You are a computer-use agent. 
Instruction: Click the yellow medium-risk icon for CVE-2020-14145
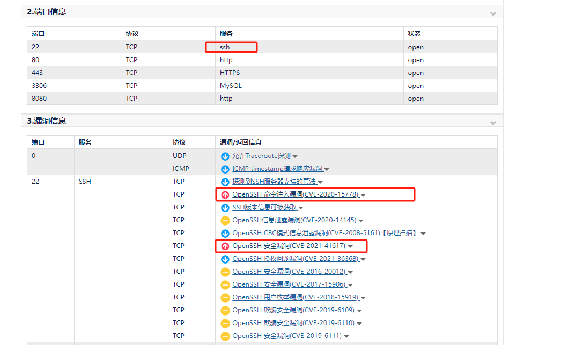[x=225, y=221]
